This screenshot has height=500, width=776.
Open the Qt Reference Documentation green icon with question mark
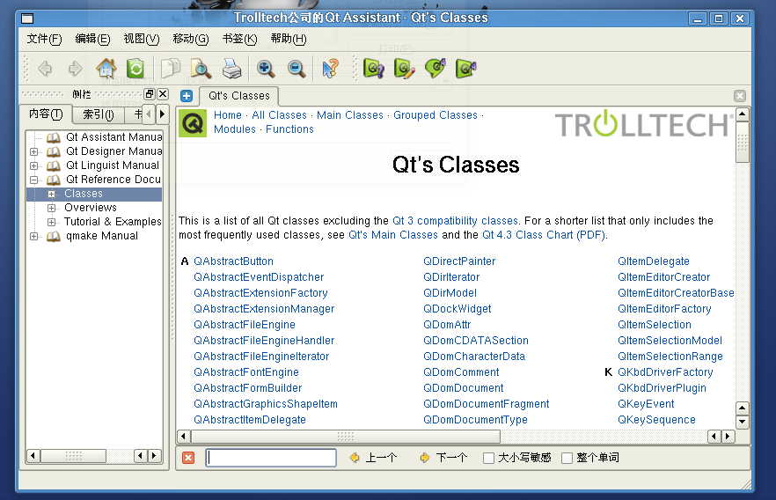pyautogui.click(x=374, y=69)
